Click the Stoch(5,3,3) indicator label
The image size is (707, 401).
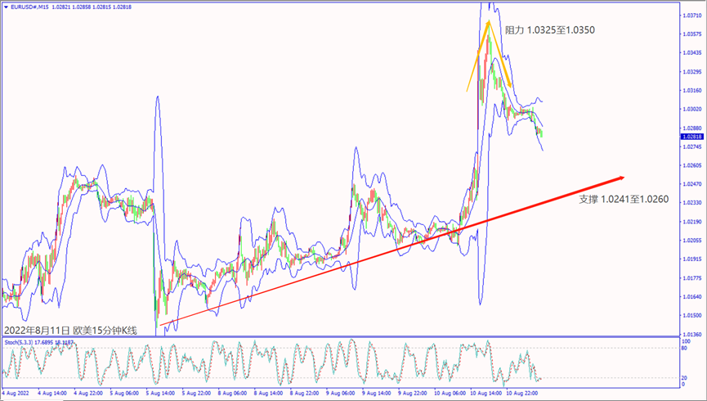21,341
